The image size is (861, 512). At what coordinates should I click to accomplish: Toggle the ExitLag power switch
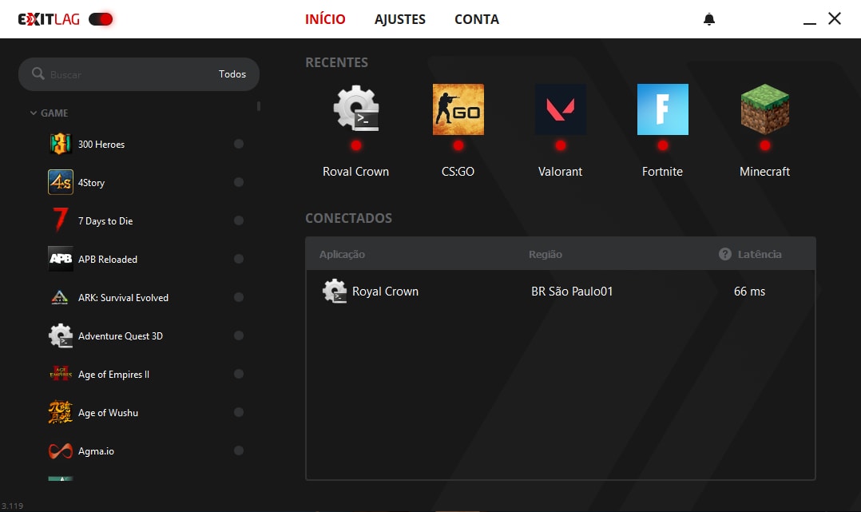click(x=101, y=19)
